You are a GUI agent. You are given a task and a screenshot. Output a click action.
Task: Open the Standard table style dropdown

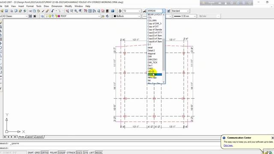(188, 11)
